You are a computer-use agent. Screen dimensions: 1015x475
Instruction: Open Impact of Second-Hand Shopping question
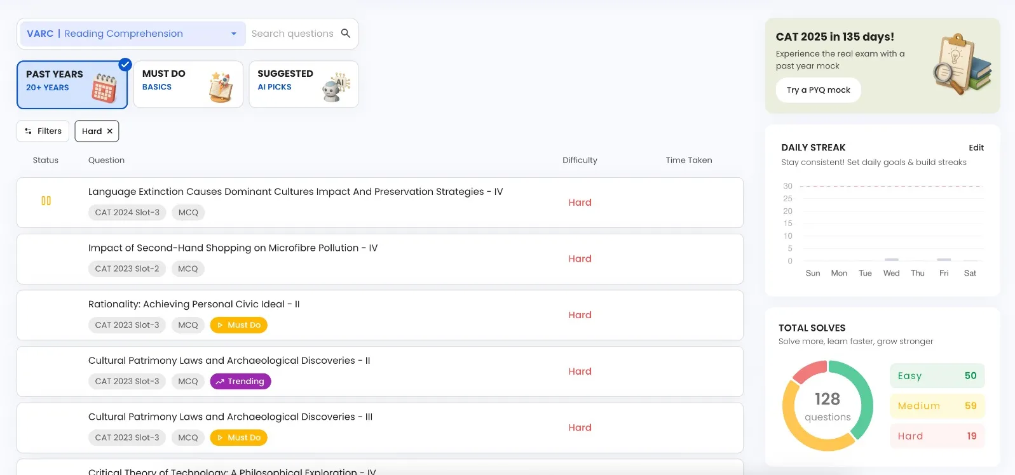click(233, 248)
